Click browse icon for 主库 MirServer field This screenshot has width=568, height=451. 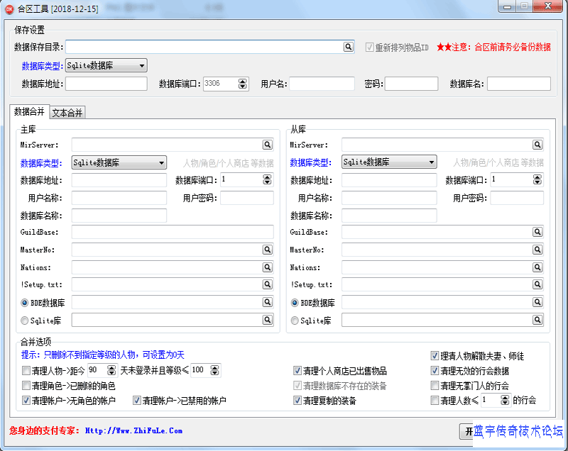(x=268, y=145)
